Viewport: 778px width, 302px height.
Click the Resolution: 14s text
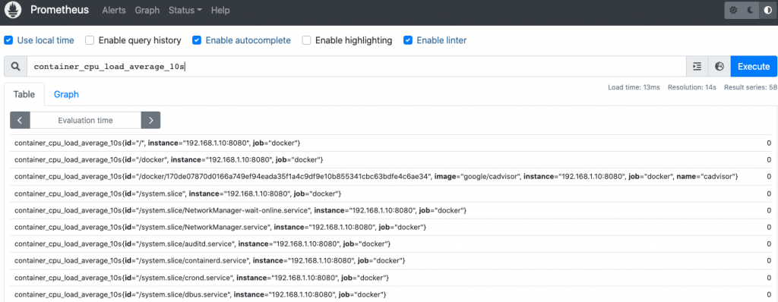692,87
